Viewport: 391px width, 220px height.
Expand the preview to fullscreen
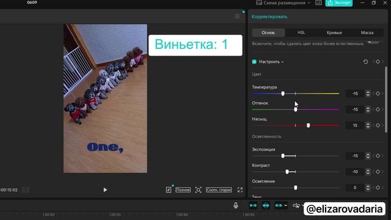[x=240, y=190]
